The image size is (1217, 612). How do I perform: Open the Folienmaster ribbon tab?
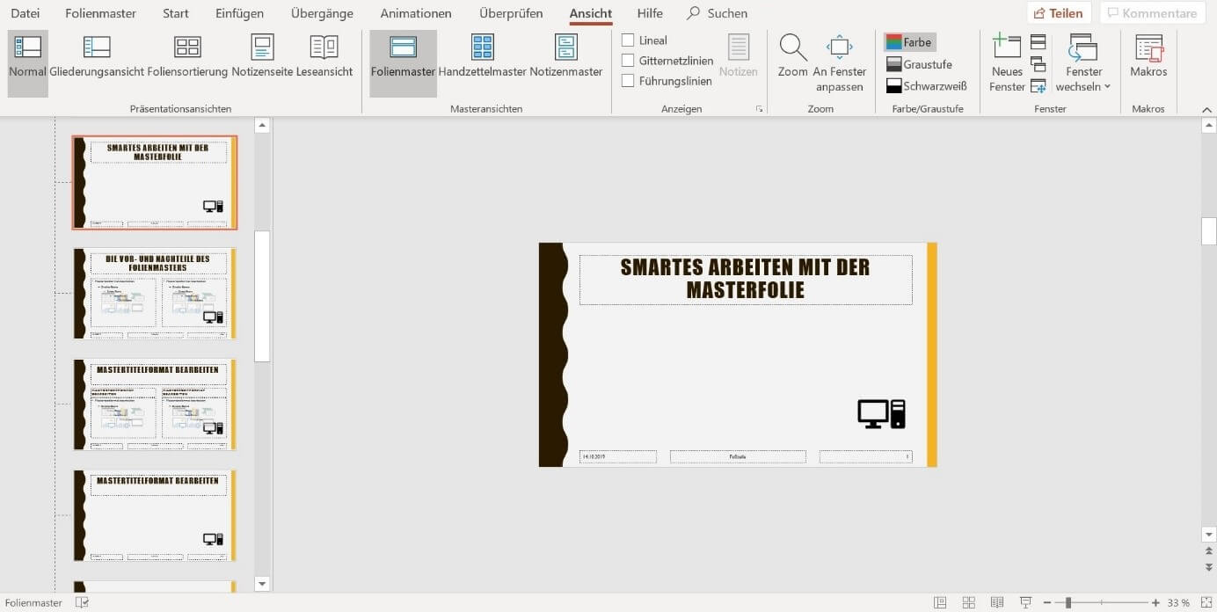99,13
